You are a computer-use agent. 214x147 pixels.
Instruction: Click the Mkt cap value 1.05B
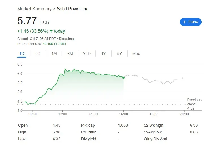click(x=123, y=125)
